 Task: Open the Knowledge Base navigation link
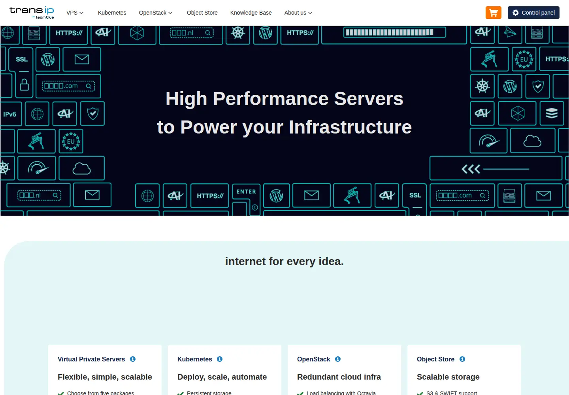[251, 13]
